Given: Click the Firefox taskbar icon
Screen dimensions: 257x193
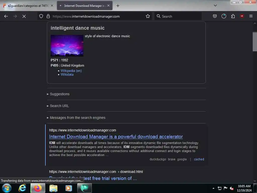Looking at the screenshot, I should [x=38, y=188].
